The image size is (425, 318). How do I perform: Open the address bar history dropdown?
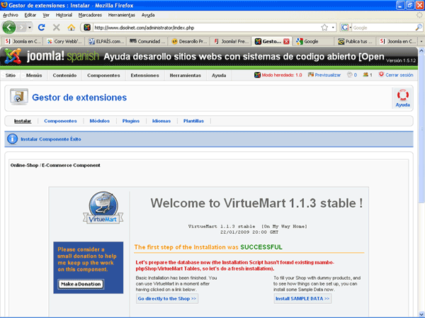pos(333,28)
